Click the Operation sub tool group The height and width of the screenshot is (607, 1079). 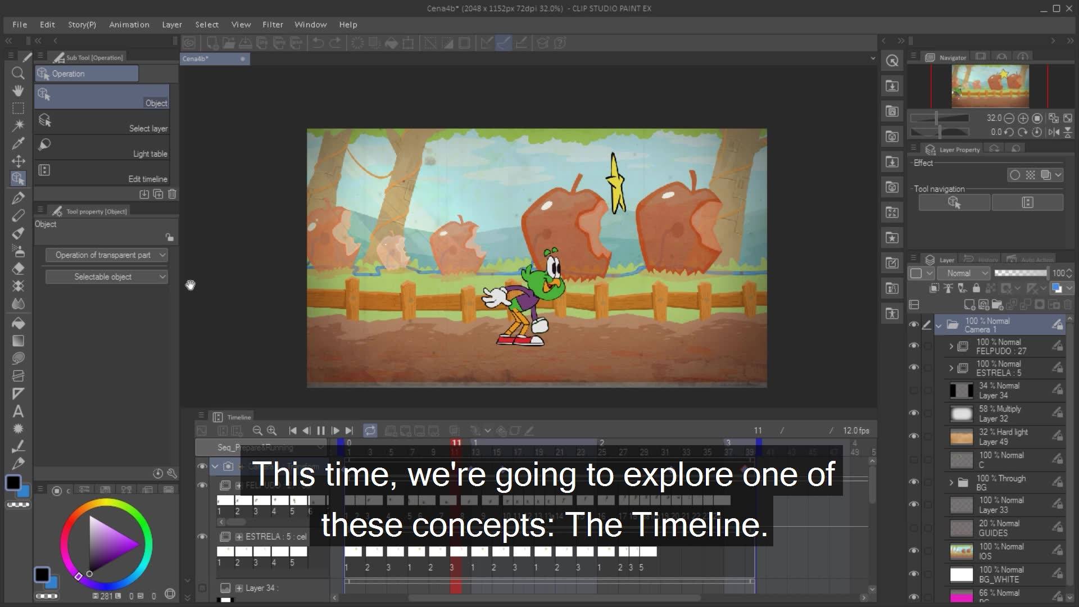87,74
